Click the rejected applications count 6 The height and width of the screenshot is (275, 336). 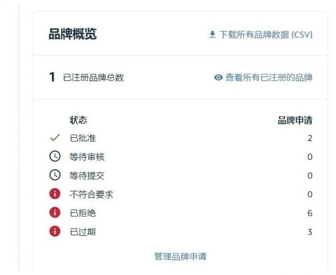(x=310, y=213)
